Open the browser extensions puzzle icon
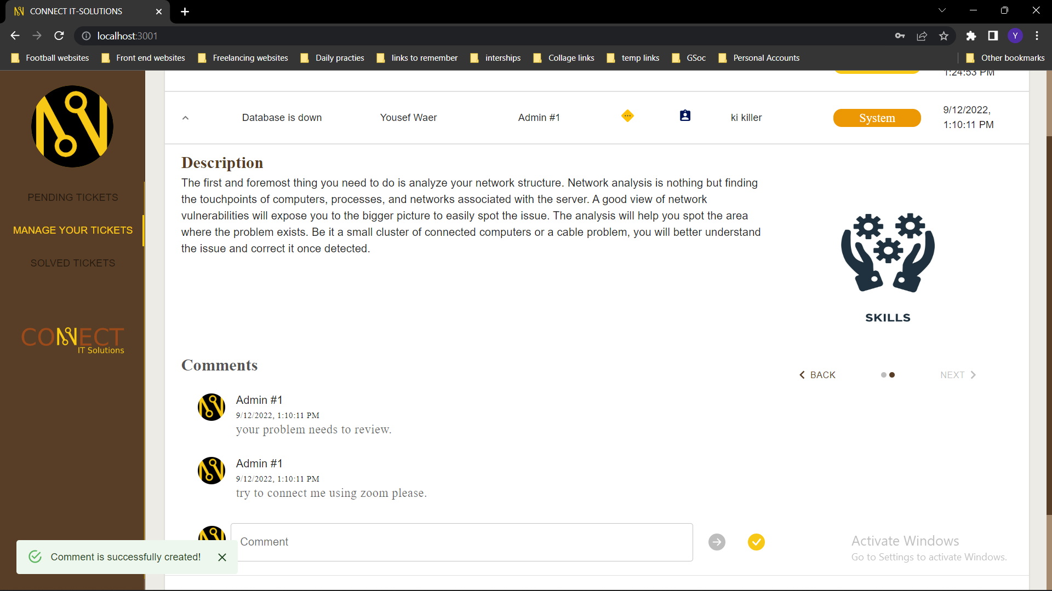The image size is (1052, 591). coord(971,36)
